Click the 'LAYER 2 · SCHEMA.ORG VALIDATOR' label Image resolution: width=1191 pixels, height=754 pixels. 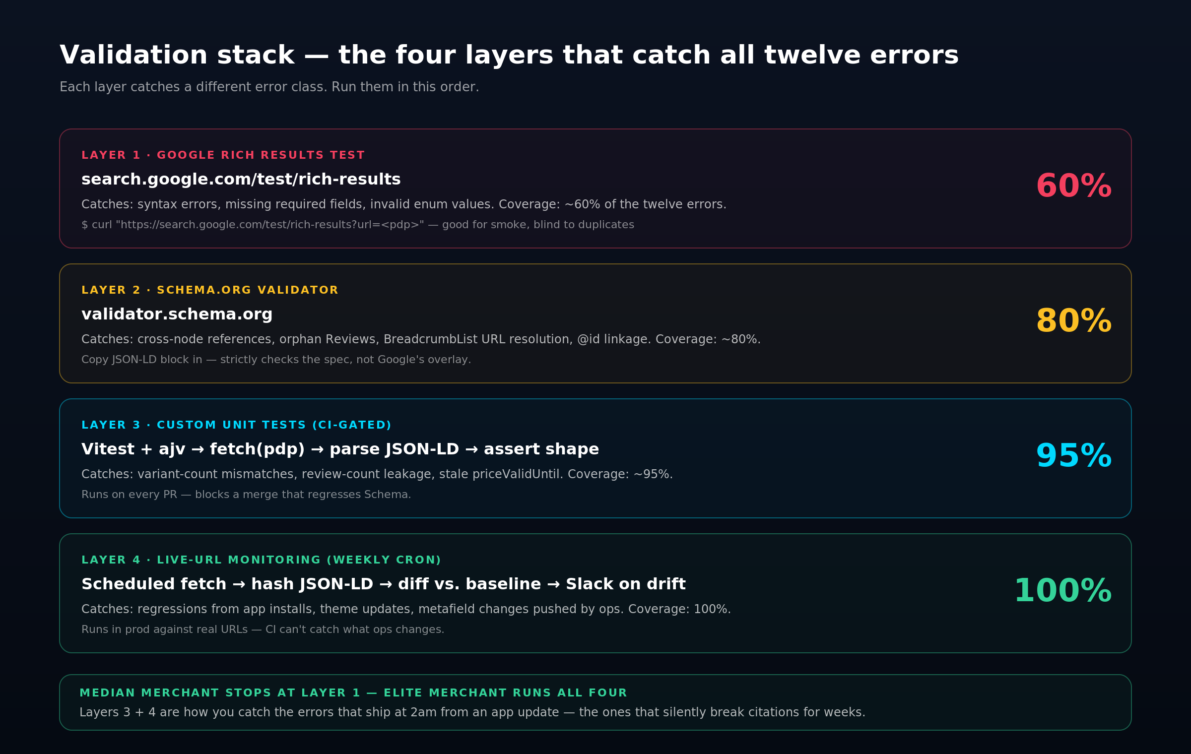coord(210,290)
